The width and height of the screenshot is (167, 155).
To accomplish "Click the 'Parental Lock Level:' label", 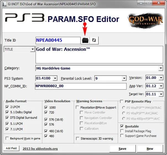I will (76, 79).
